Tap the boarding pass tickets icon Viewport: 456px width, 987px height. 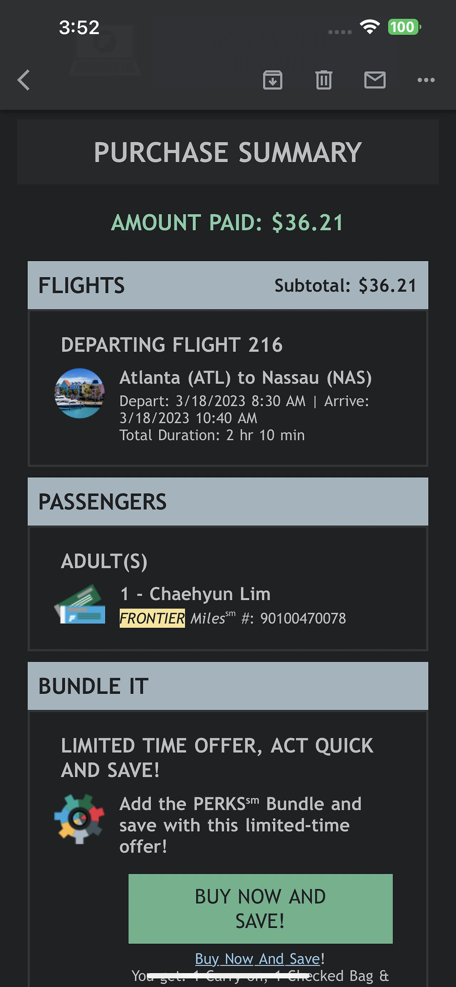tap(80, 604)
